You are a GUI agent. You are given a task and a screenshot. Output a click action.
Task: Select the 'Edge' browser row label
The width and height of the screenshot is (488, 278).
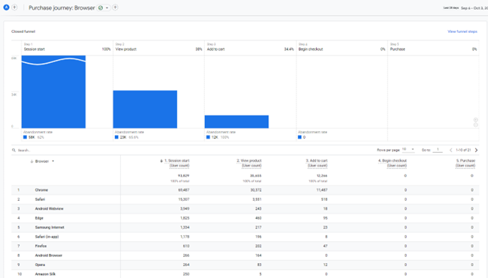pyautogui.click(x=39, y=218)
